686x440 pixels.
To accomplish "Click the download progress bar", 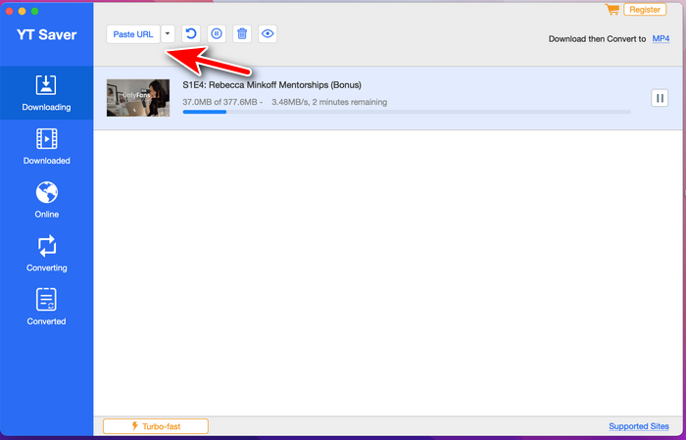I will point(407,112).
